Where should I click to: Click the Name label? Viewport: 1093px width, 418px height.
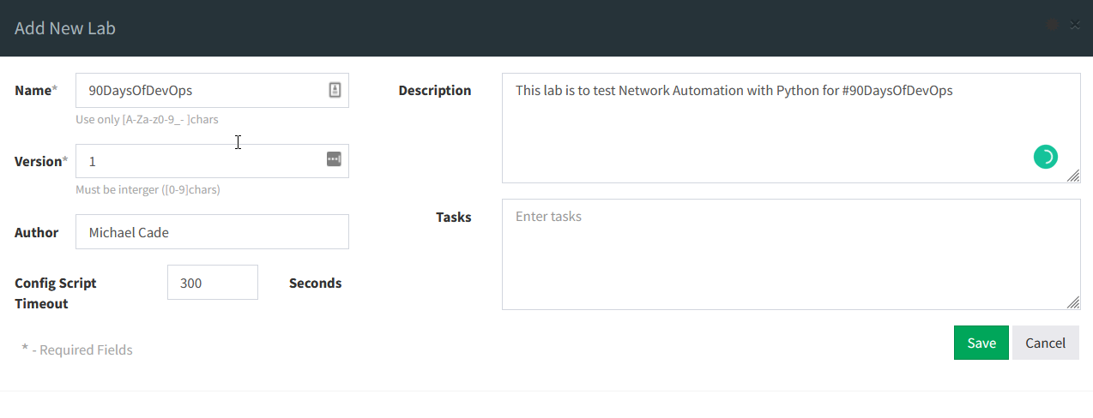click(33, 91)
